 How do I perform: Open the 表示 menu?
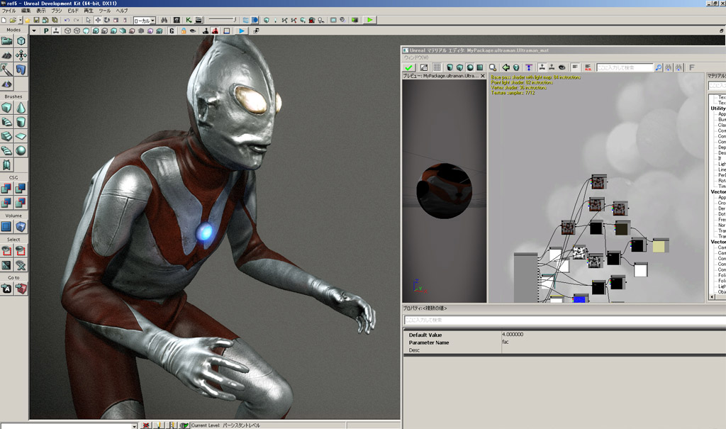pyautogui.click(x=41, y=10)
